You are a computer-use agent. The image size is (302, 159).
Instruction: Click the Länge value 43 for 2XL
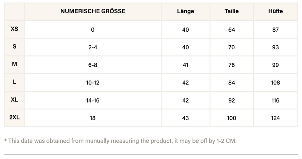[185, 118]
